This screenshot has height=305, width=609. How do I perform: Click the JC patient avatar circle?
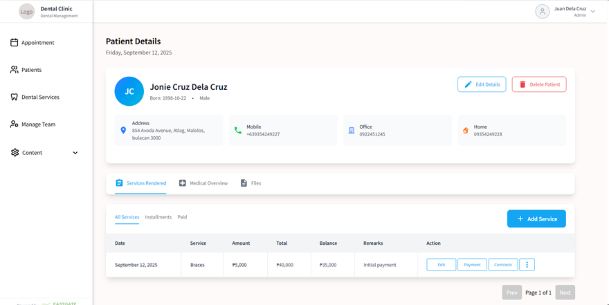click(x=129, y=91)
